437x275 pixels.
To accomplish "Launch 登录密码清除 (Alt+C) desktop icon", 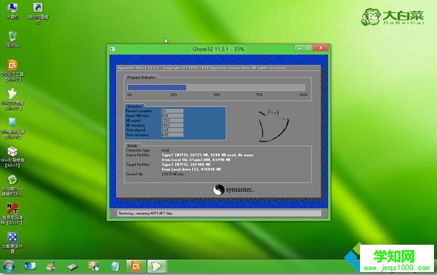I will [13, 214].
